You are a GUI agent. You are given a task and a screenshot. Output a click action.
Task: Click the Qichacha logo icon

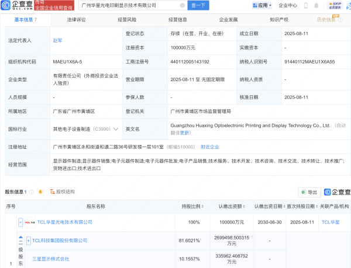6,5
